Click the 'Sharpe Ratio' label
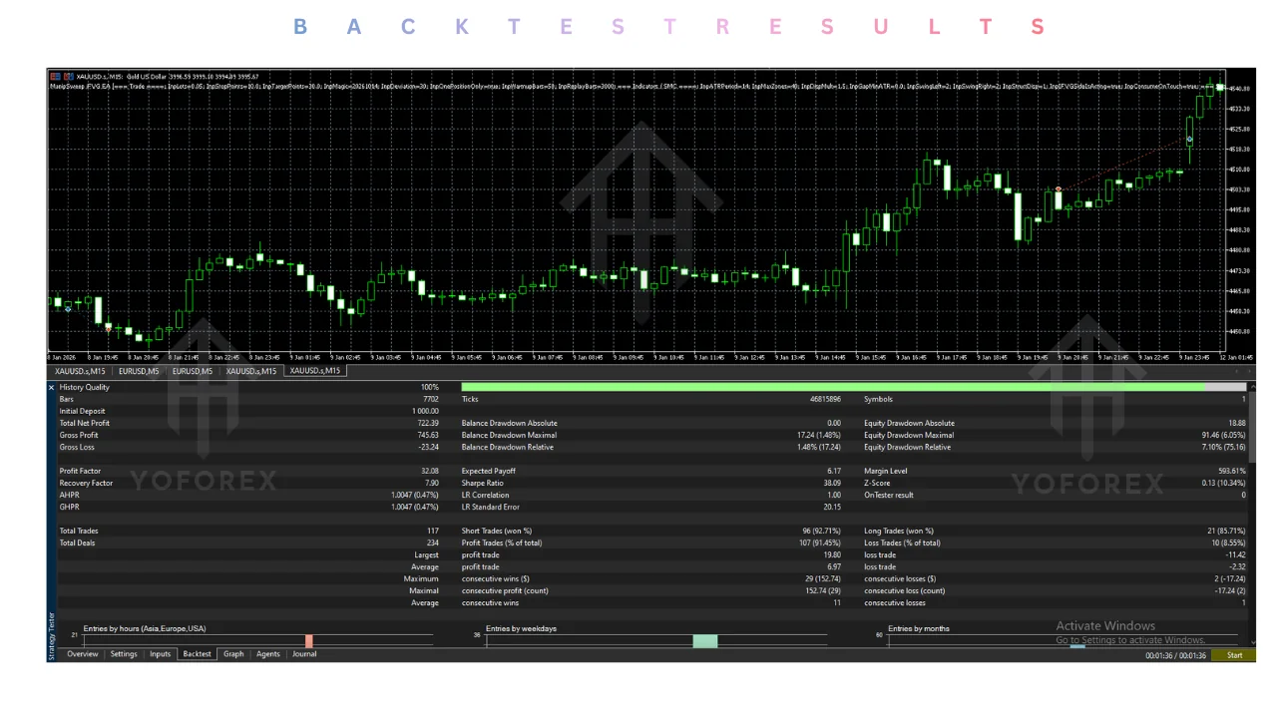The height and width of the screenshot is (718, 1277). 485,483
